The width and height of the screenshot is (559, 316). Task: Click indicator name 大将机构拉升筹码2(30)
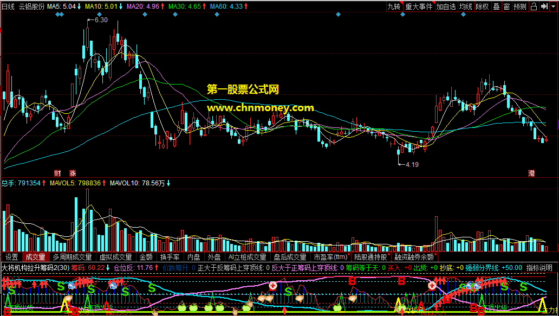[x=36, y=268]
